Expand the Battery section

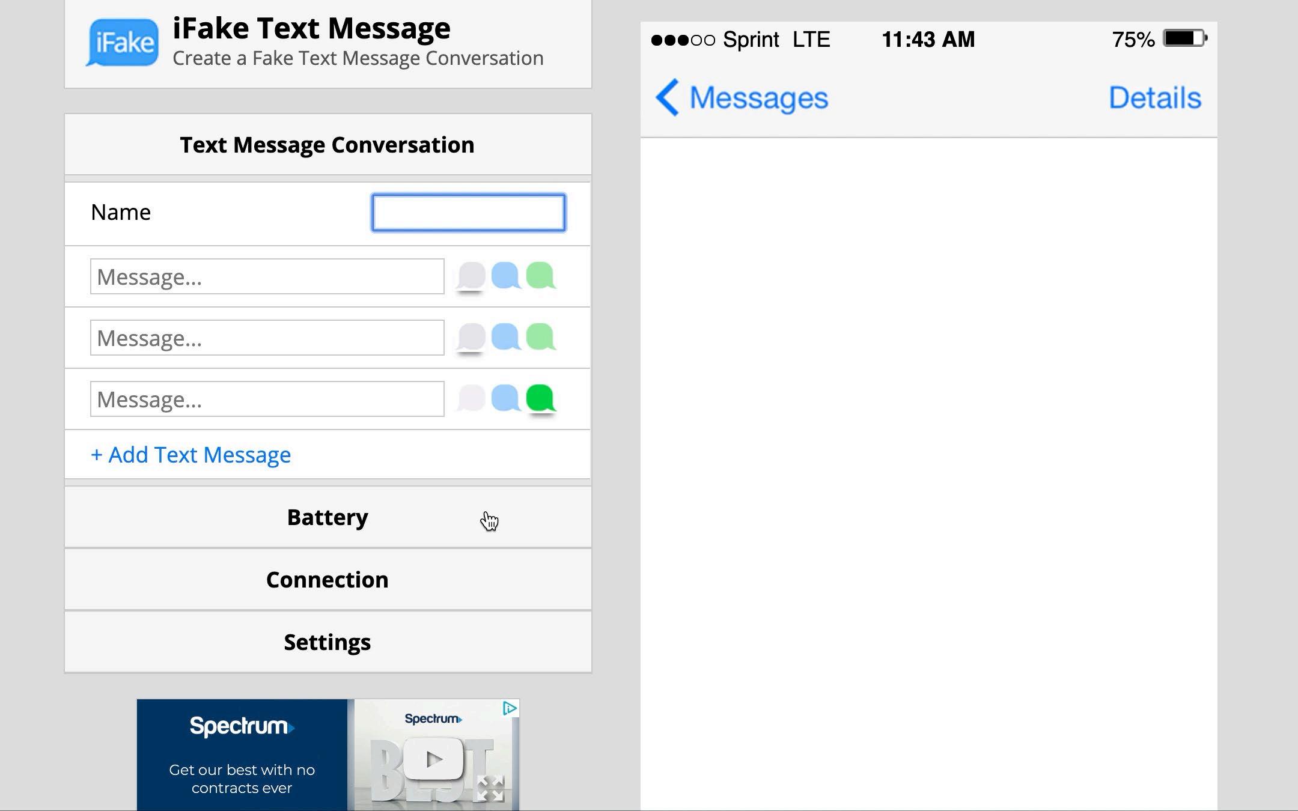click(328, 517)
